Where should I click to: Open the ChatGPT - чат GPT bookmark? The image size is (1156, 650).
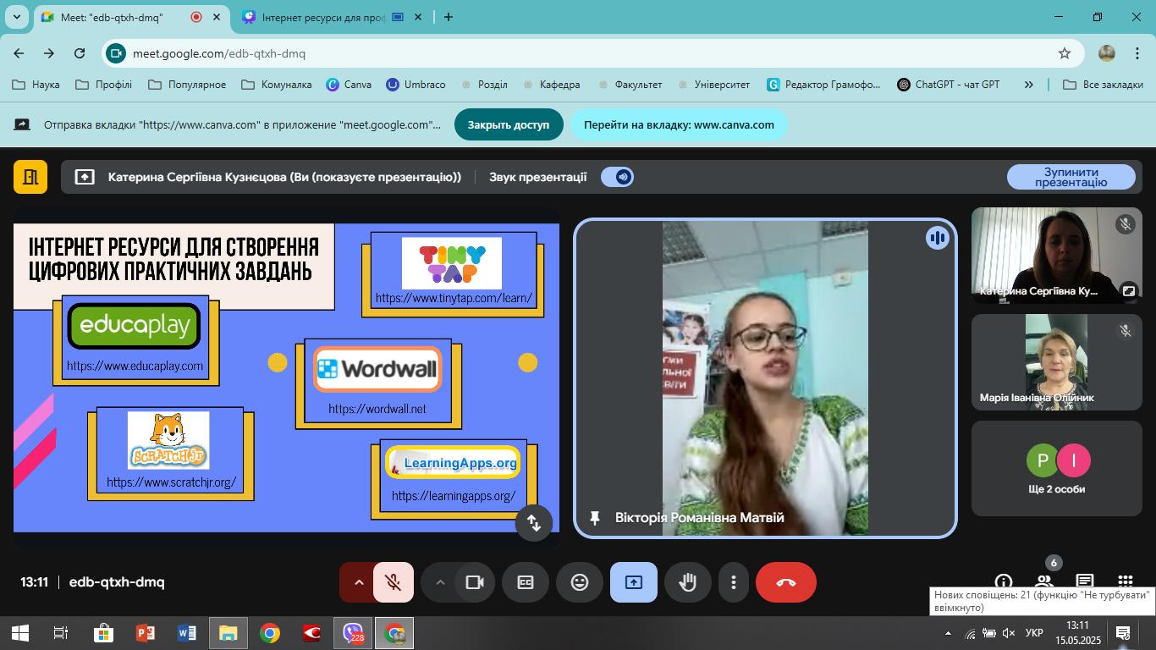coord(949,85)
